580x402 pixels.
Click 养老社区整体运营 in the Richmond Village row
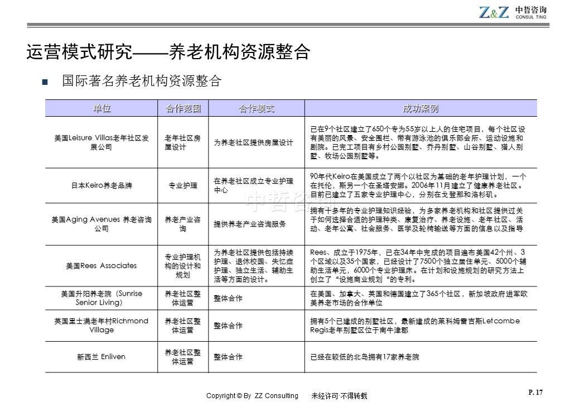click(x=183, y=326)
